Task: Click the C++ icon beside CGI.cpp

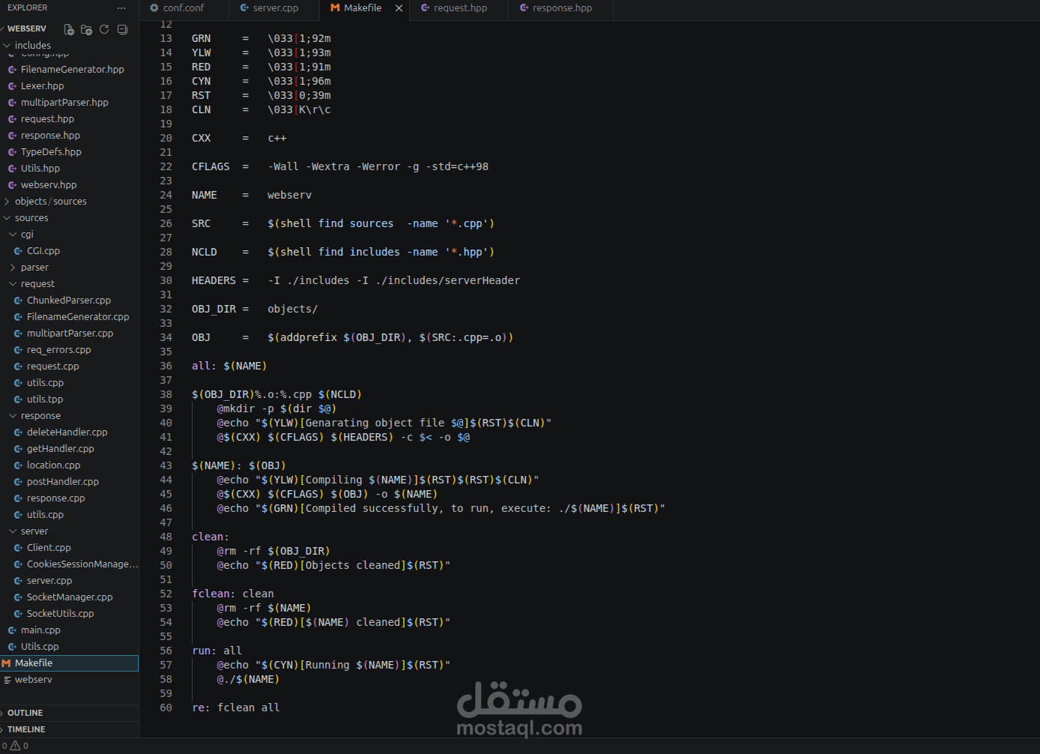Action: tap(18, 251)
